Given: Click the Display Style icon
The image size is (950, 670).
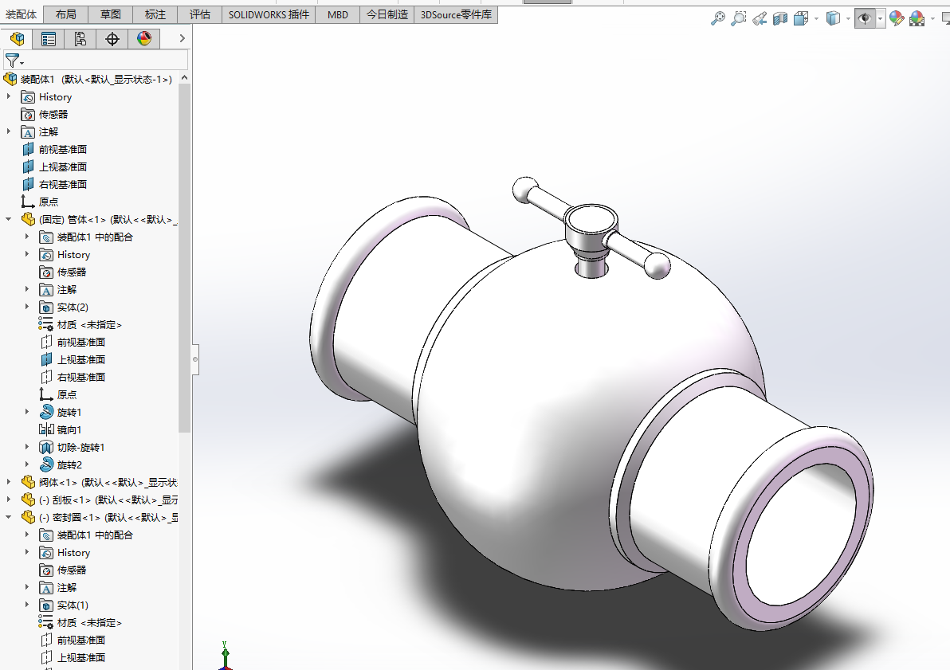Looking at the screenshot, I should [x=834, y=19].
